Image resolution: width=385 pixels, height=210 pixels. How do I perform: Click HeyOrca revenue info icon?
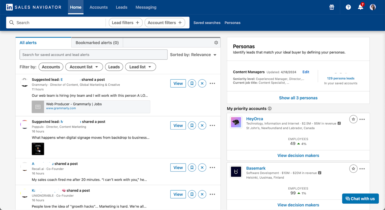[x=339, y=123]
